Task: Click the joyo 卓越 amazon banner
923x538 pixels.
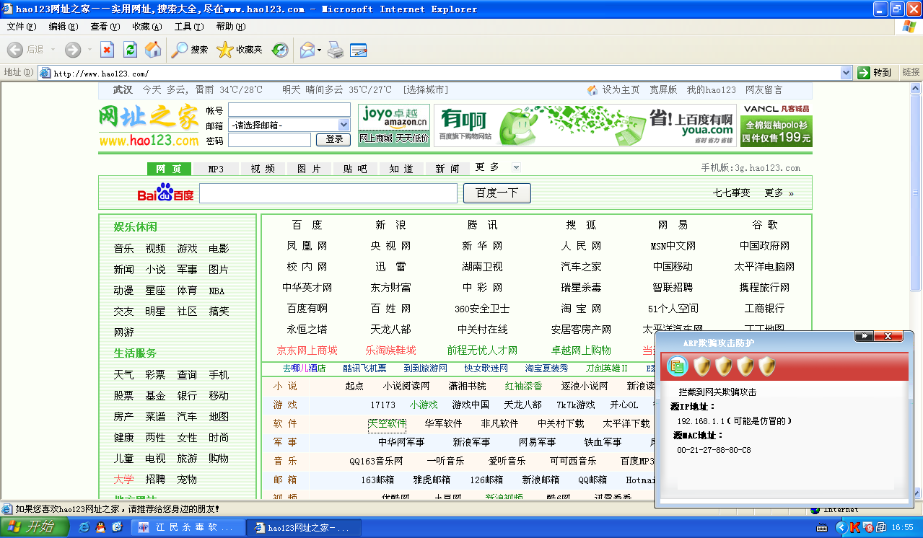Action: tap(394, 125)
